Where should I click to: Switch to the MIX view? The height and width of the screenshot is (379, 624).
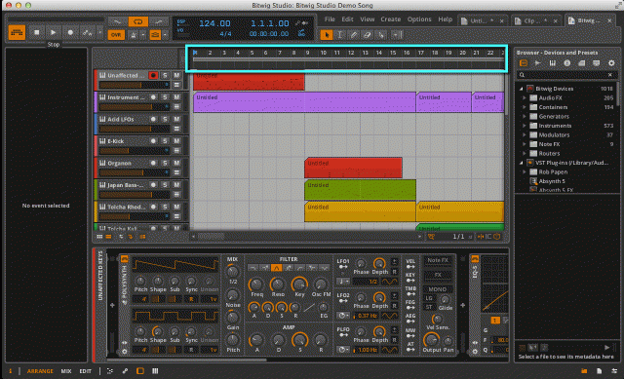pos(66,371)
